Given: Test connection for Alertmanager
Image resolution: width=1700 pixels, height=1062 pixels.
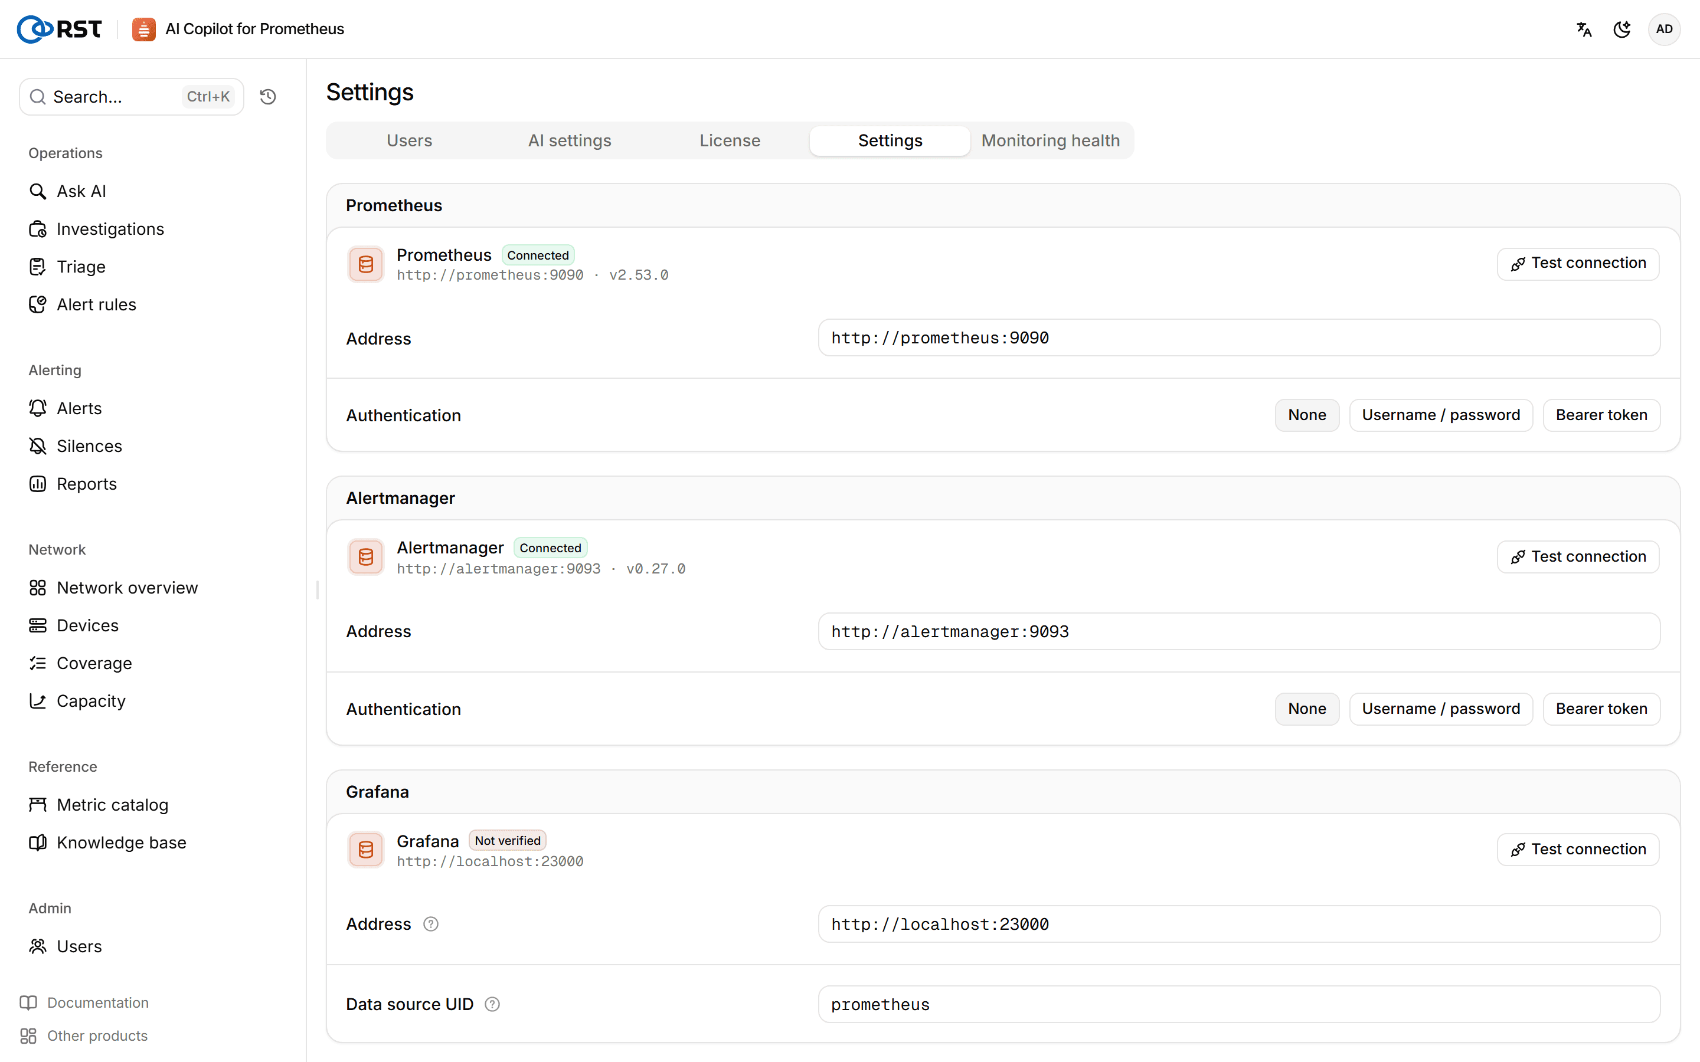Looking at the screenshot, I should pos(1578,557).
